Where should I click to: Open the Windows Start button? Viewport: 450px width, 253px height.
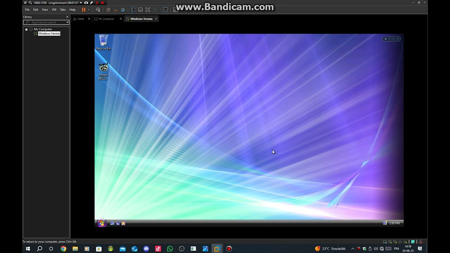pos(28,249)
